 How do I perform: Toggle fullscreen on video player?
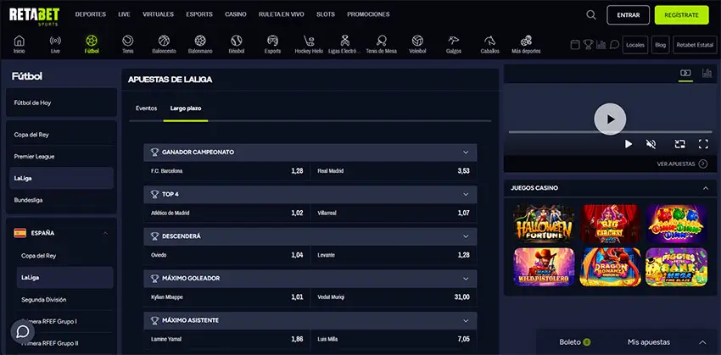tap(703, 144)
